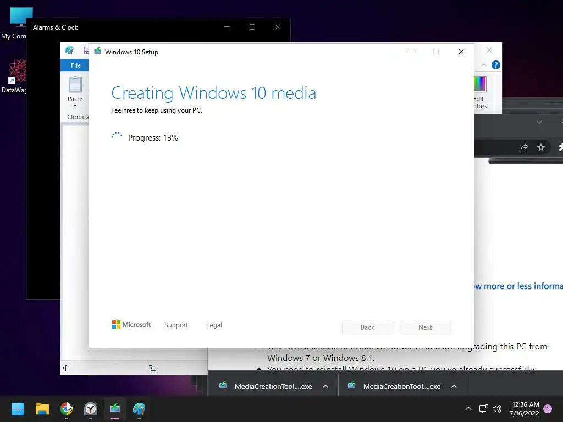Open the second MediaCreationTool download
Image resolution: width=563 pixels, height=422 pixels.
pyautogui.click(x=394, y=386)
